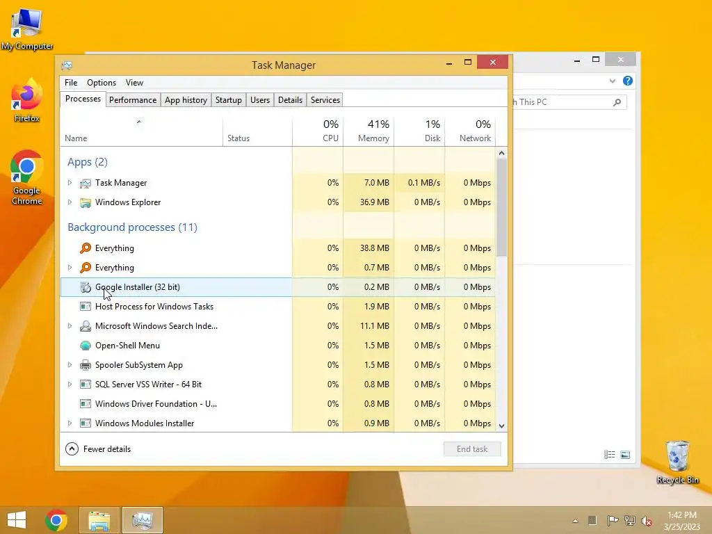Switch to the Services tab
Screen dimensions: 712x534
click(x=325, y=100)
